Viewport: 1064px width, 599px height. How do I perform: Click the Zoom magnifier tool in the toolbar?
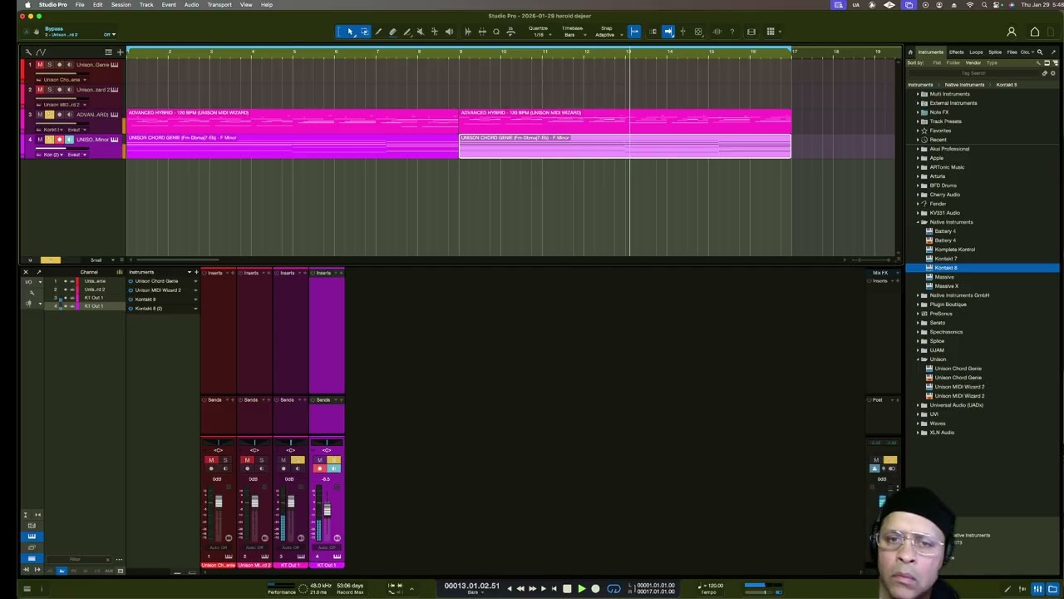coord(496,32)
